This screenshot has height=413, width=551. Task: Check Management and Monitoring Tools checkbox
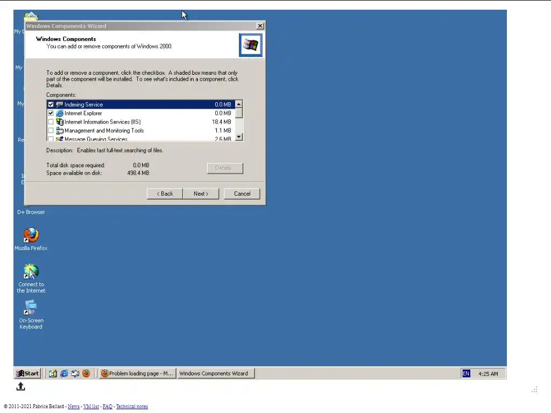click(51, 131)
